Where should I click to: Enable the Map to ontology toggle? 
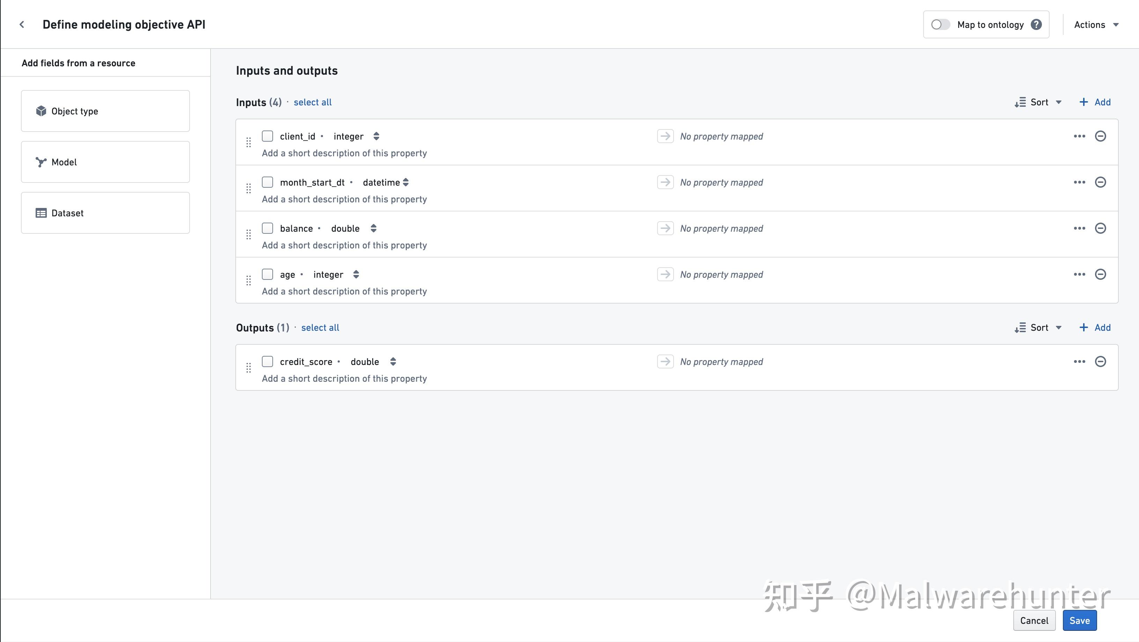(940, 24)
